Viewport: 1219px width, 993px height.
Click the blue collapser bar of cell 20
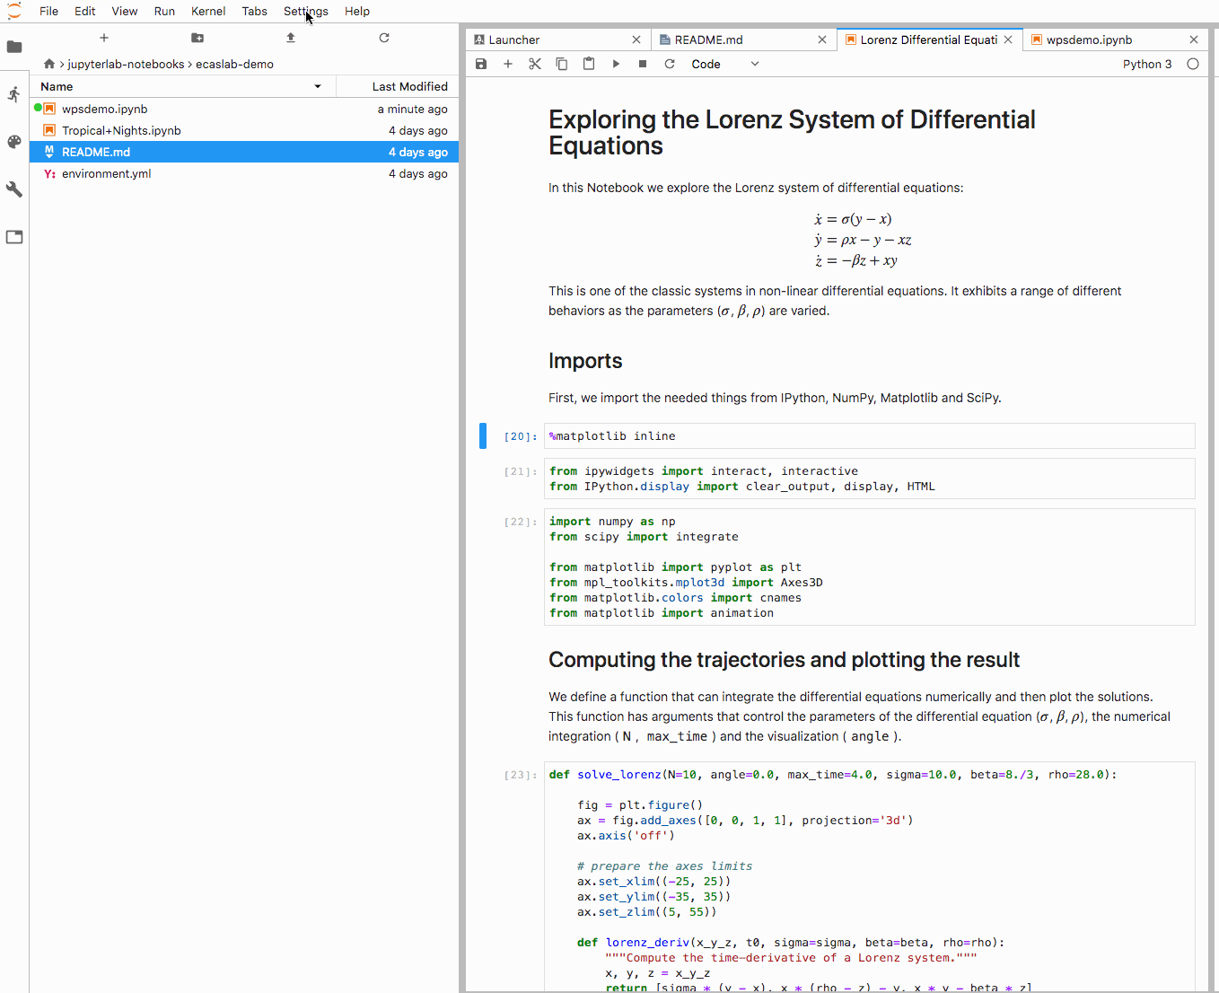point(483,435)
